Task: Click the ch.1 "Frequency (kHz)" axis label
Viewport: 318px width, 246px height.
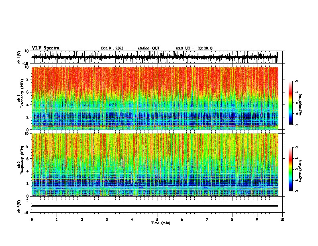Action: tap(22, 94)
